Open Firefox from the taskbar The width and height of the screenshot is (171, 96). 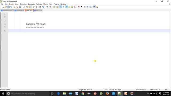tap(107, 94)
